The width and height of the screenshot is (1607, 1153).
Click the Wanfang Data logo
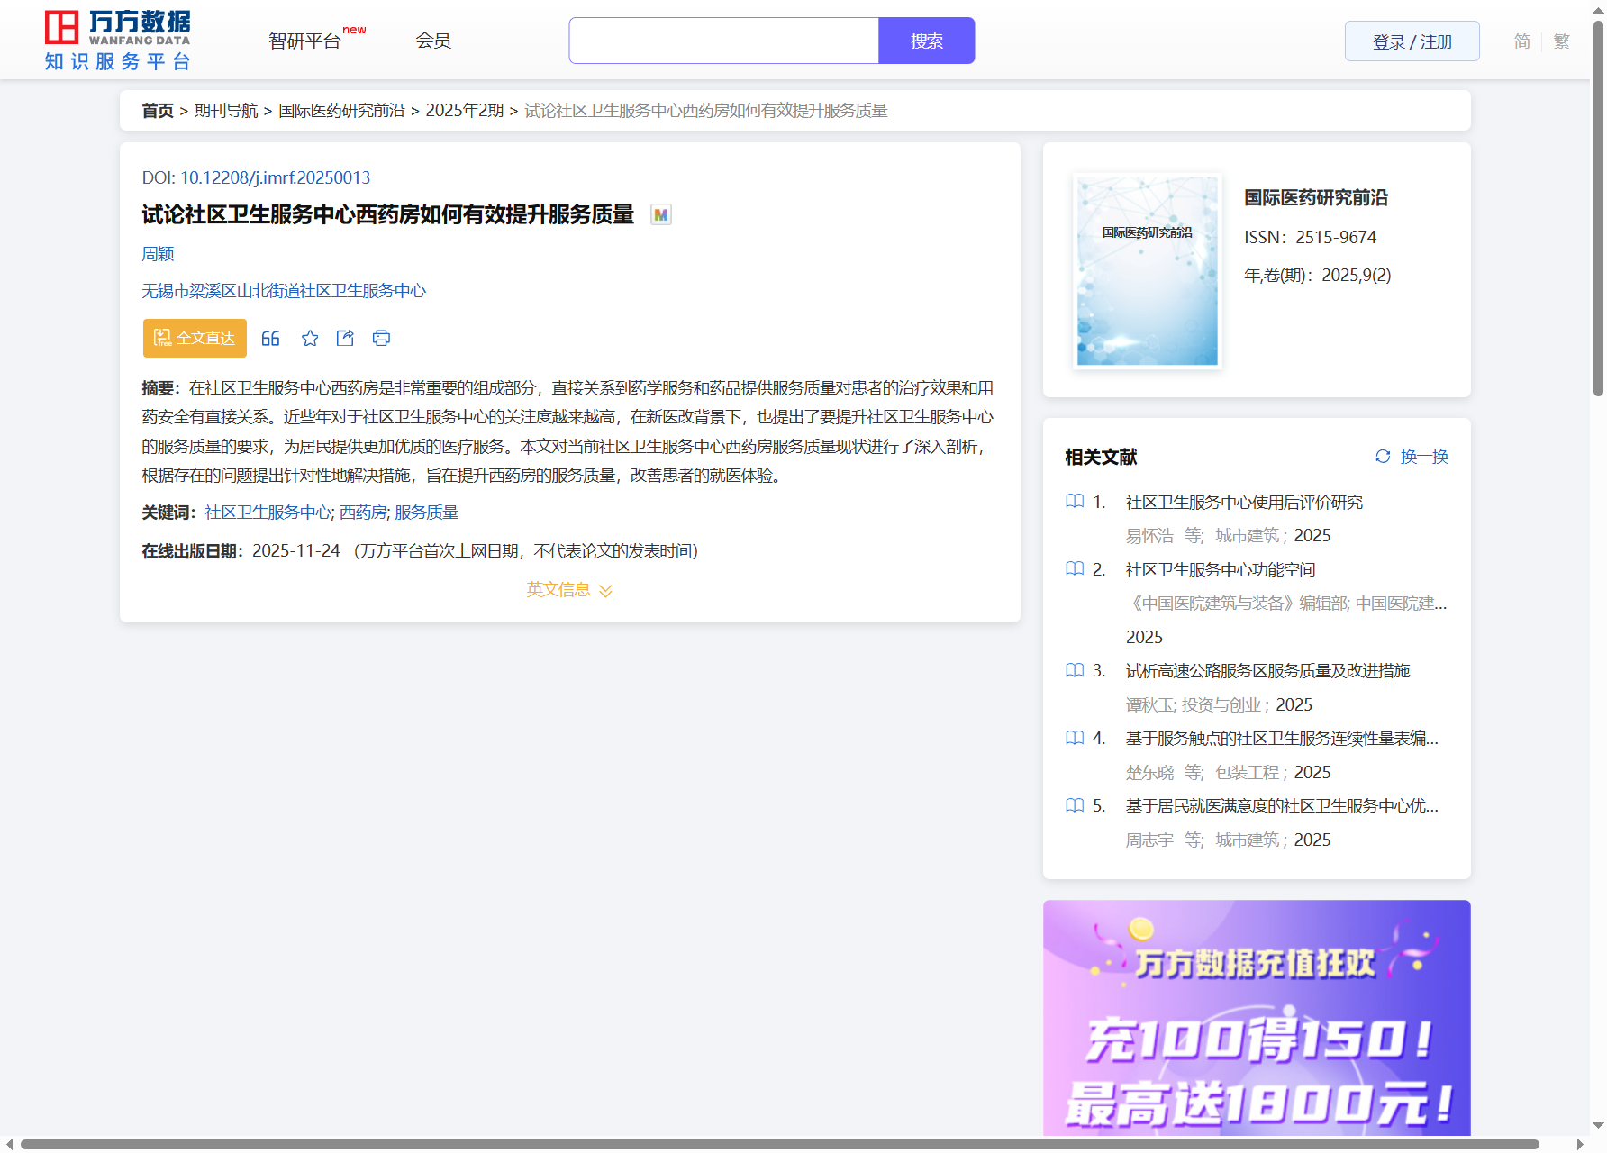[x=117, y=41]
